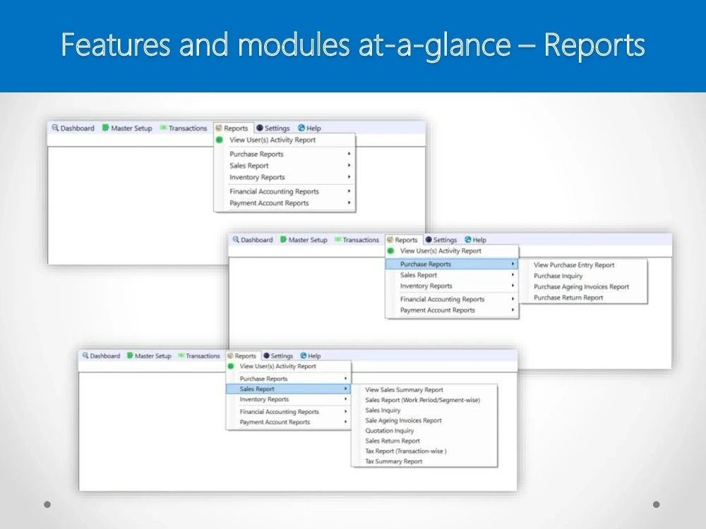Click Dashboard magnifier icon in bottom window

85,355
